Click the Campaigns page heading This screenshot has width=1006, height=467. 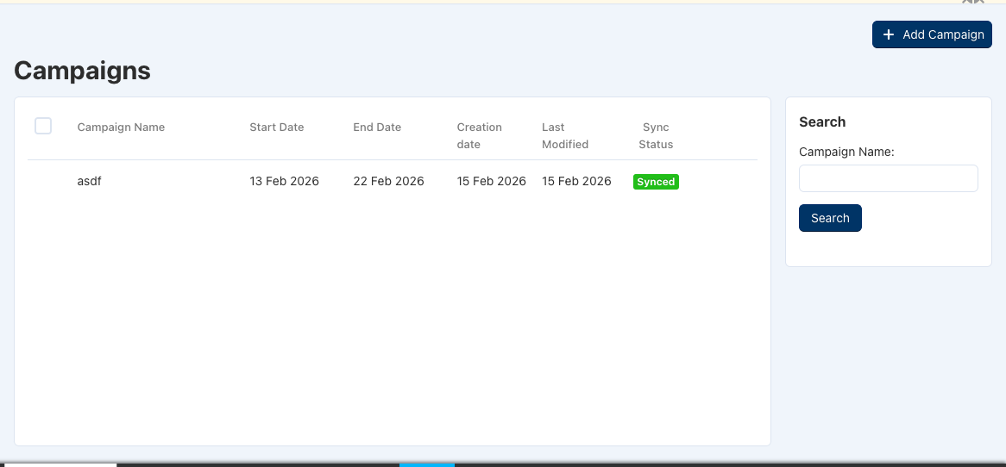point(82,71)
